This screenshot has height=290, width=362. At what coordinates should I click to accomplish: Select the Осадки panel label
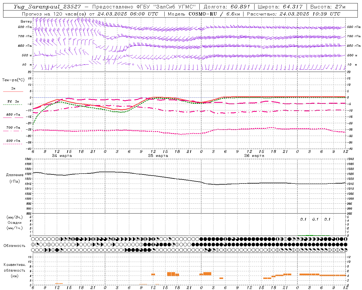(15, 223)
